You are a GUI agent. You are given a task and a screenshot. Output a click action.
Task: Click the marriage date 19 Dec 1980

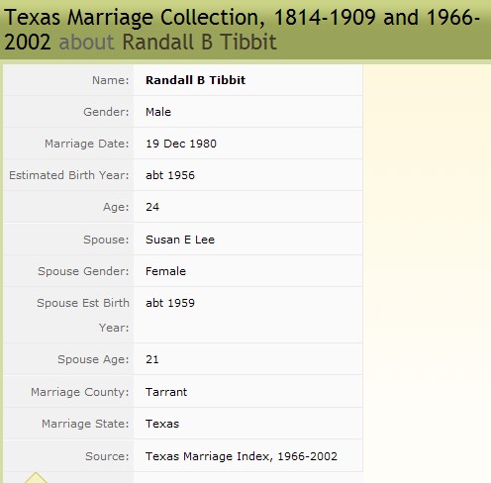(x=181, y=144)
